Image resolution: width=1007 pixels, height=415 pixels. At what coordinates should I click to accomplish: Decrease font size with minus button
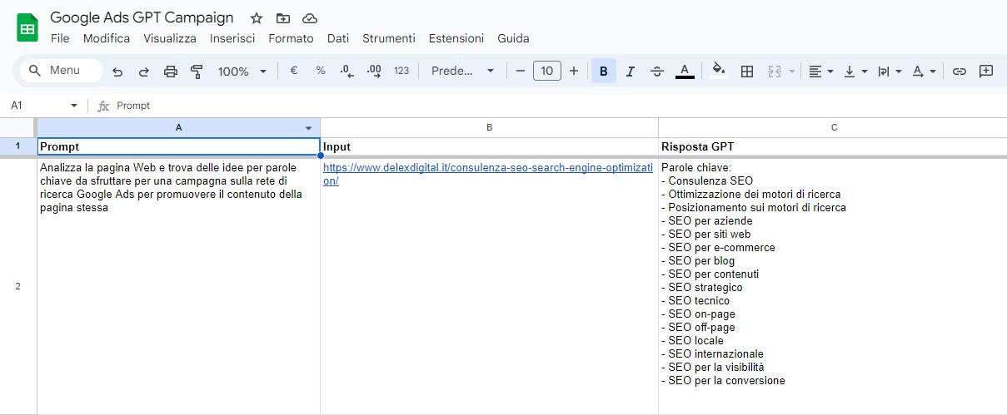pyautogui.click(x=521, y=72)
